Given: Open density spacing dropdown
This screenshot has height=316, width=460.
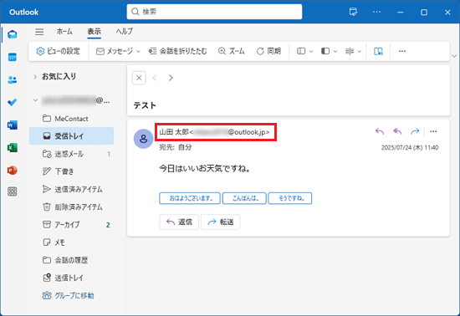Looking at the screenshot, I should [353, 51].
